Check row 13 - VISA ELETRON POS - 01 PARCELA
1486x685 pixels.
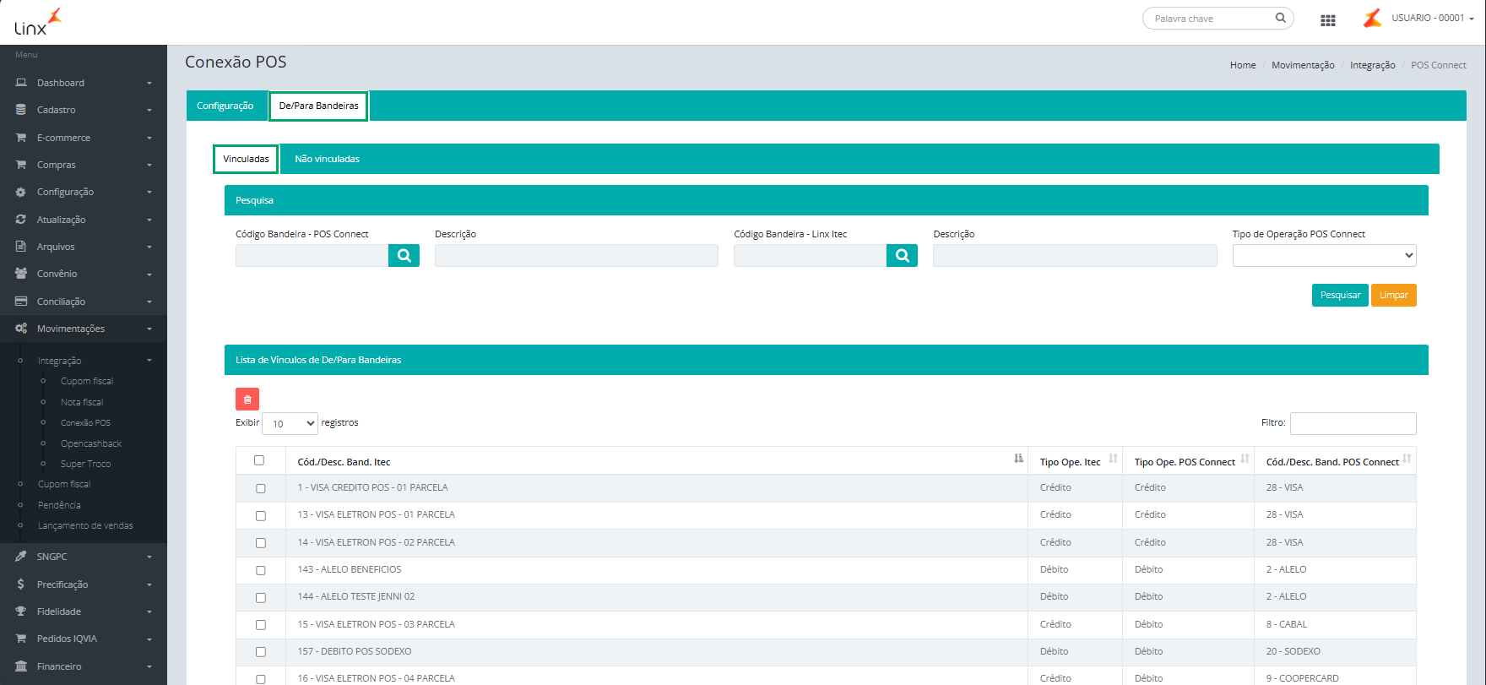[x=261, y=515]
